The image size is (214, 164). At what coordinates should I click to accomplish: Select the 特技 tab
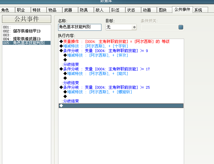[39, 10]
